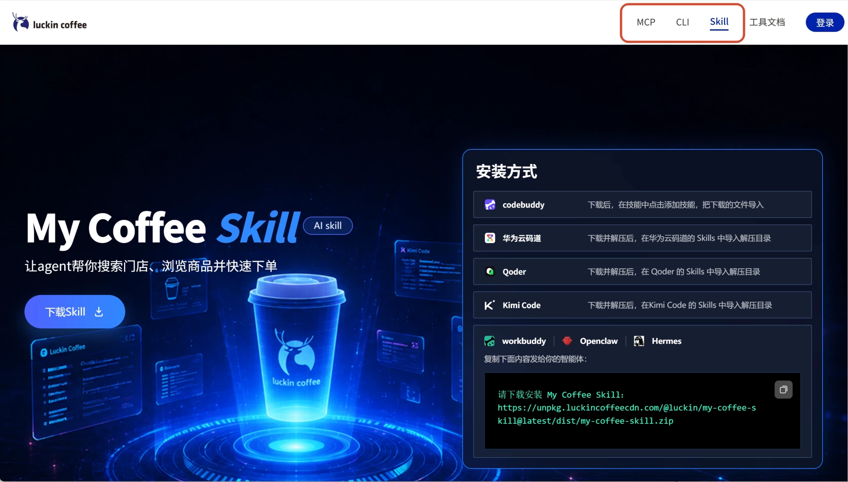This screenshot has width=848, height=482.
Task: Click the Qoder icon
Action: pos(490,272)
